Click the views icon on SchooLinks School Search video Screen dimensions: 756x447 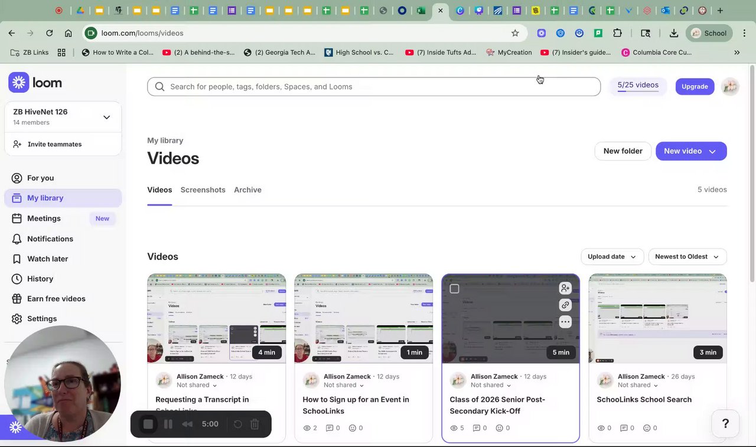coord(601,428)
